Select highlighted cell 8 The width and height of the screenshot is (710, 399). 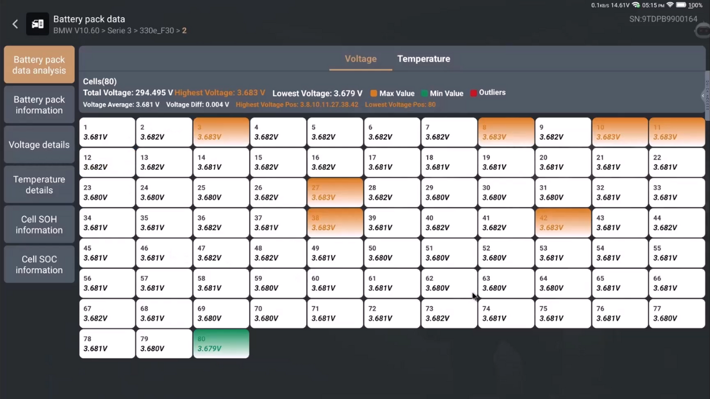coord(506,132)
